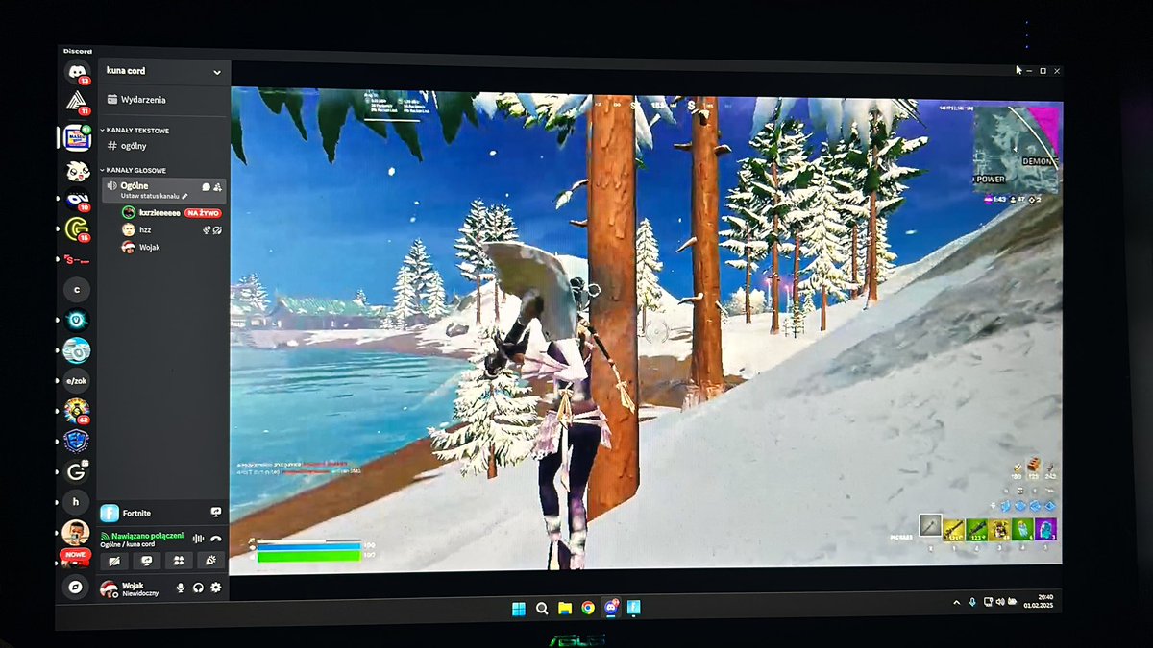Click 'Ustaw status kanału' text
Screen dimensions: 1153x648
pyautogui.click(x=149, y=196)
